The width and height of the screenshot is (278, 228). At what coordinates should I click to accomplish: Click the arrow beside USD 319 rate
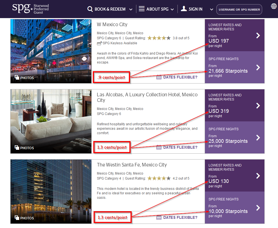click(x=258, y=106)
